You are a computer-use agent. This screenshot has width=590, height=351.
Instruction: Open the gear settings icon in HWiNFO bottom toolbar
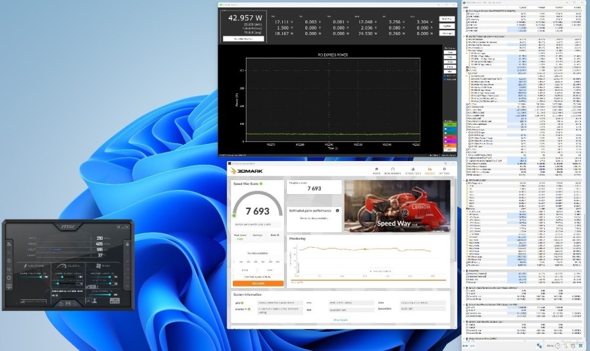(573, 345)
